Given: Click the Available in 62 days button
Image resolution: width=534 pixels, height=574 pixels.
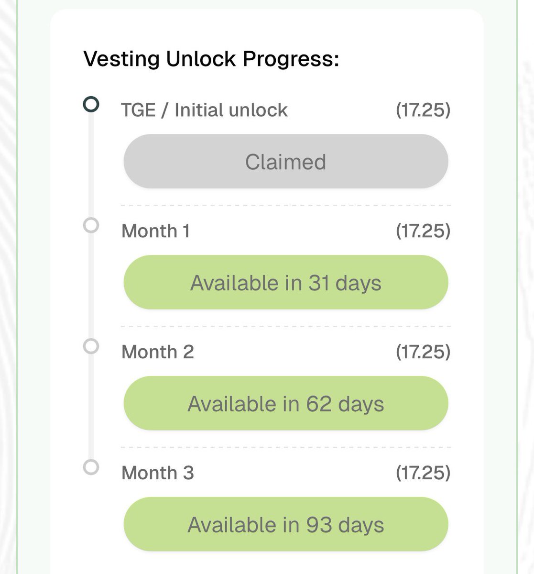Looking at the screenshot, I should (x=286, y=404).
